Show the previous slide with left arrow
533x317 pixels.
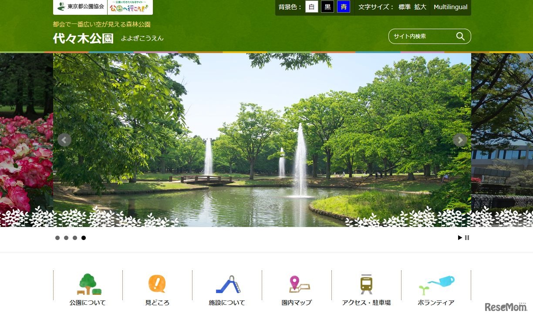64,140
